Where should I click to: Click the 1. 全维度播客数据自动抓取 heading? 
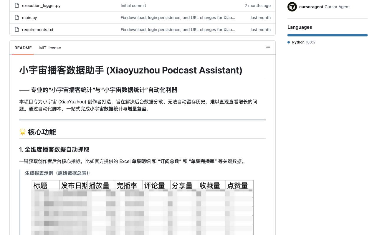coord(54,150)
